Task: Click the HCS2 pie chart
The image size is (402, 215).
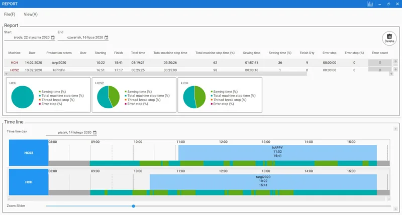Action: point(108,97)
